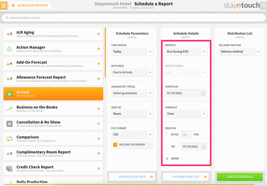Screen dimensions: 267x186
Task: Click the Comparison loop arrows icon
Action: click(x=10, y=139)
